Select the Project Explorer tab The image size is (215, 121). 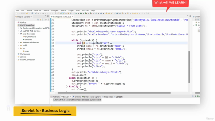24,17
